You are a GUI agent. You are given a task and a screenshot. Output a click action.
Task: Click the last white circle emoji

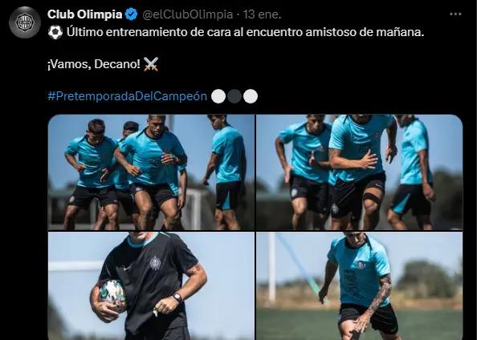click(x=251, y=96)
